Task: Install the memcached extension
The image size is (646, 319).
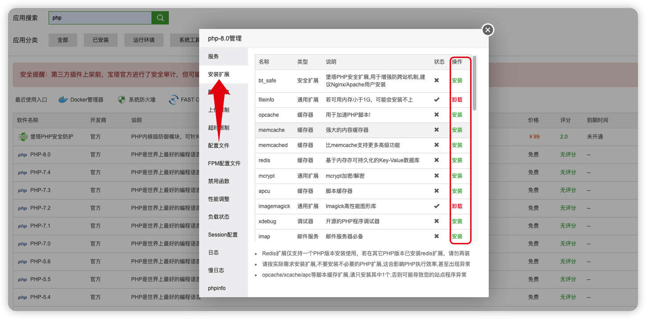Action: [x=457, y=145]
